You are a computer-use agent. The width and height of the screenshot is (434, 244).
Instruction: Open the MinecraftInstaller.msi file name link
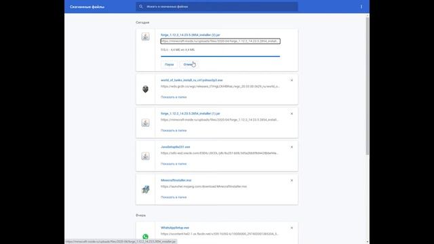pyautogui.click(x=176, y=180)
